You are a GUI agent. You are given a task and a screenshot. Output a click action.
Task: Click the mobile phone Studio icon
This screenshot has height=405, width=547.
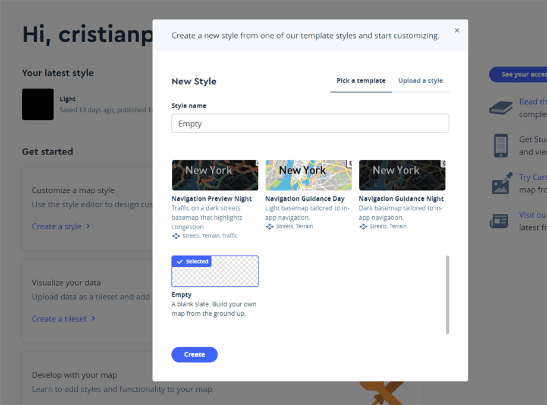click(x=501, y=145)
